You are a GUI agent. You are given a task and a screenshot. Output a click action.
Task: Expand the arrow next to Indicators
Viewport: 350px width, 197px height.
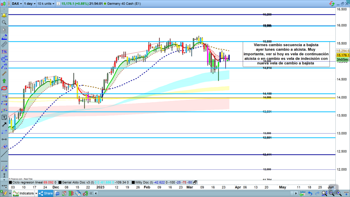[36, 194]
